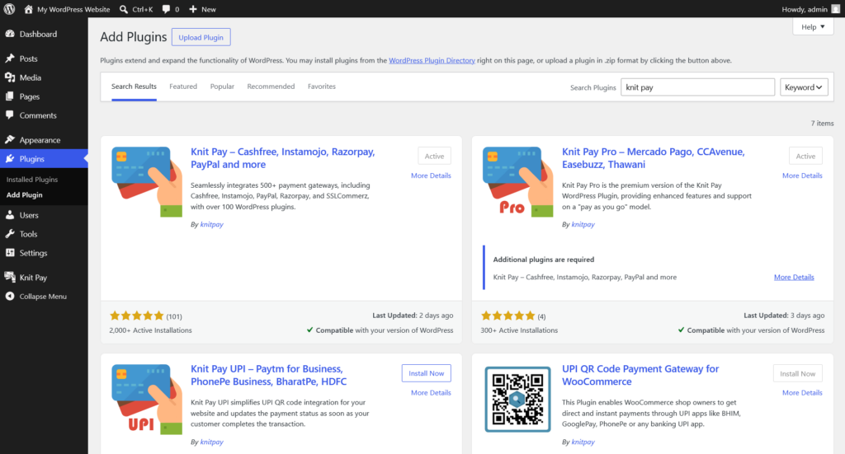Screen dimensions: 845x454
Task: Open the Keyword search type dropdown
Action: coord(804,87)
